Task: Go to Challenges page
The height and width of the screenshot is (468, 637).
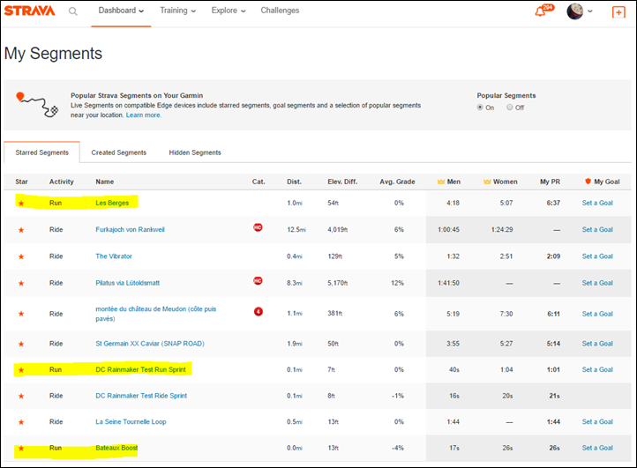Action: click(x=280, y=11)
